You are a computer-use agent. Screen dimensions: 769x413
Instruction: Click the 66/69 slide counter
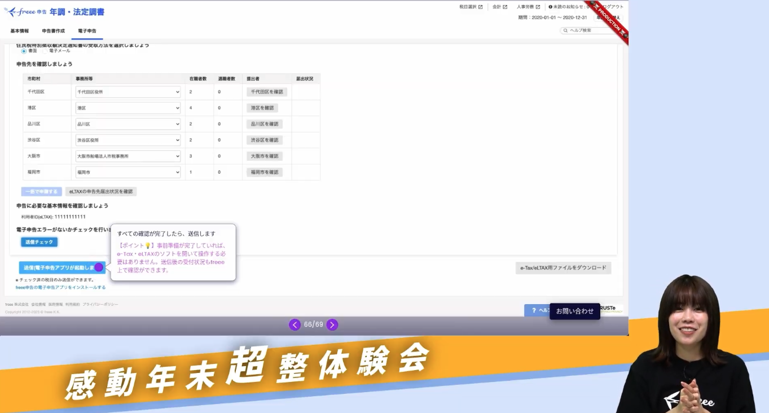pos(313,324)
